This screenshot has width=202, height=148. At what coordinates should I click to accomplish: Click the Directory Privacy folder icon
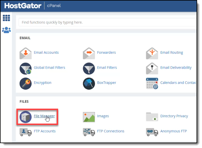152,117
